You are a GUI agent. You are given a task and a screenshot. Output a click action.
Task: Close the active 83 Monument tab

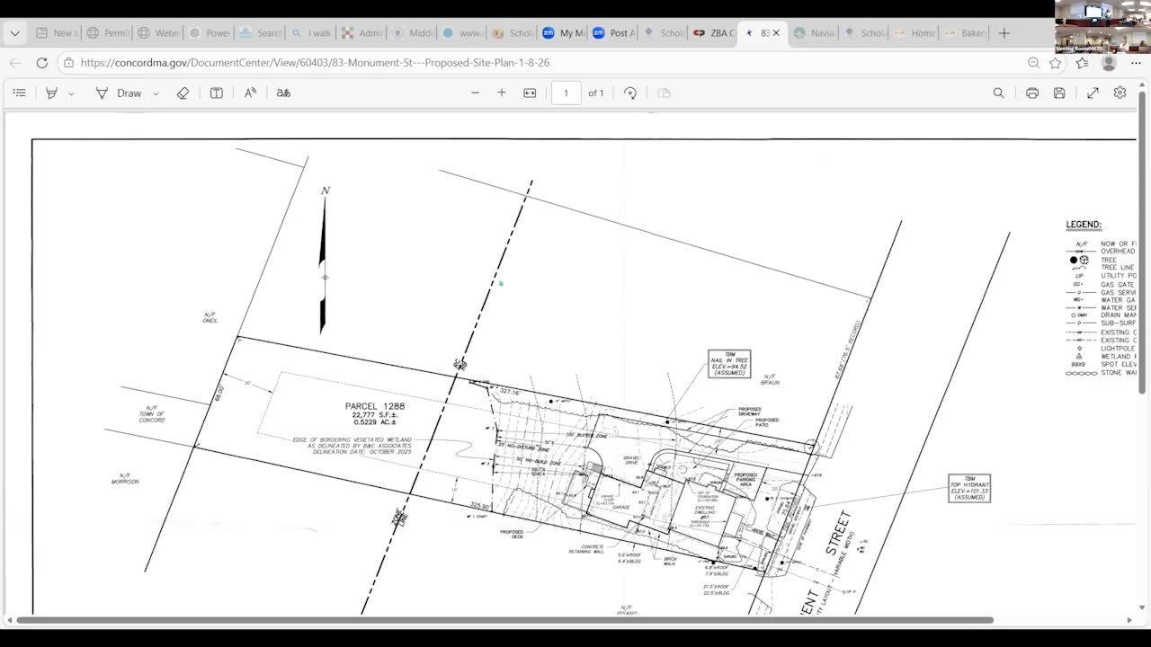pos(776,33)
